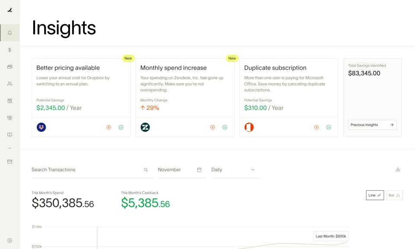Open the November month picker
This screenshot has width=415, height=249.
[182, 169]
